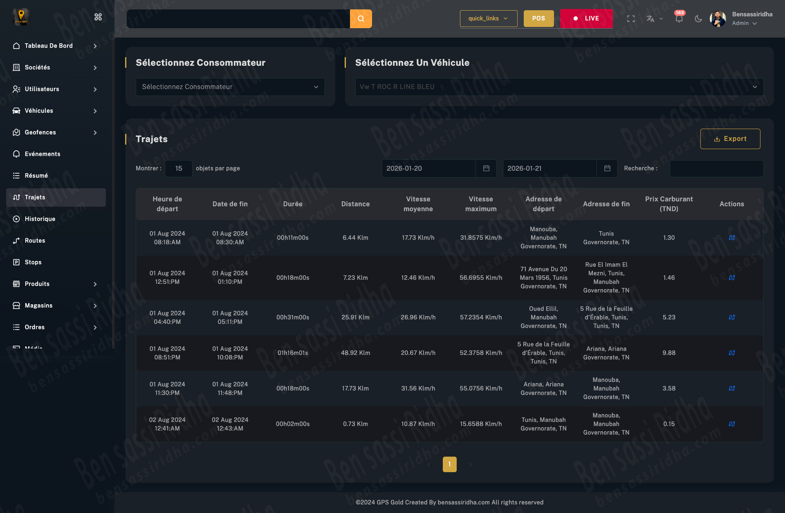View route for the 08:18 AM trip
This screenshot has width=785, height=513.
coord(731,238)
